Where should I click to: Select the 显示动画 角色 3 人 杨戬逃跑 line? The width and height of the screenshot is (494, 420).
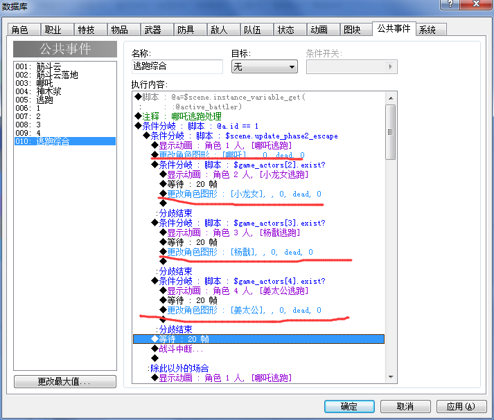pos(258,232)
